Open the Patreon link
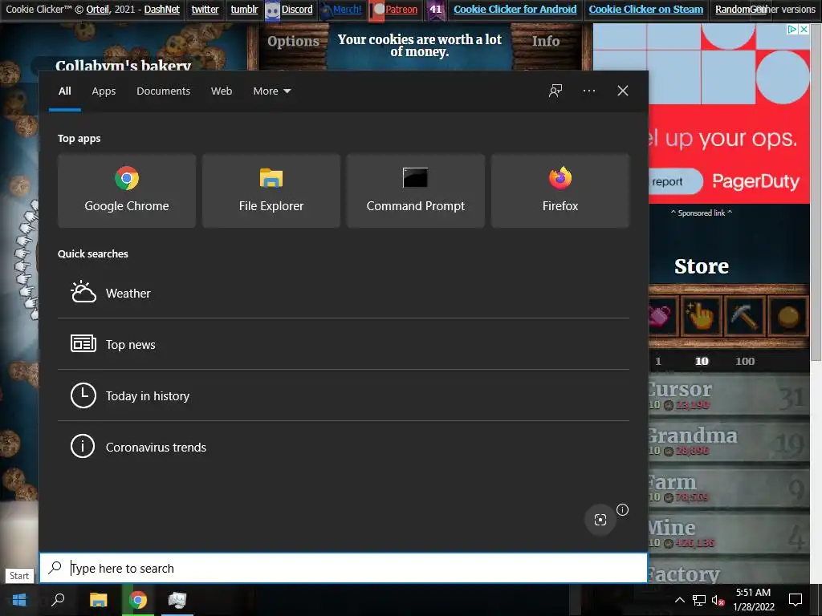This screenshot has width=822, height=616. pyautogui.click(x=401, y=10)
